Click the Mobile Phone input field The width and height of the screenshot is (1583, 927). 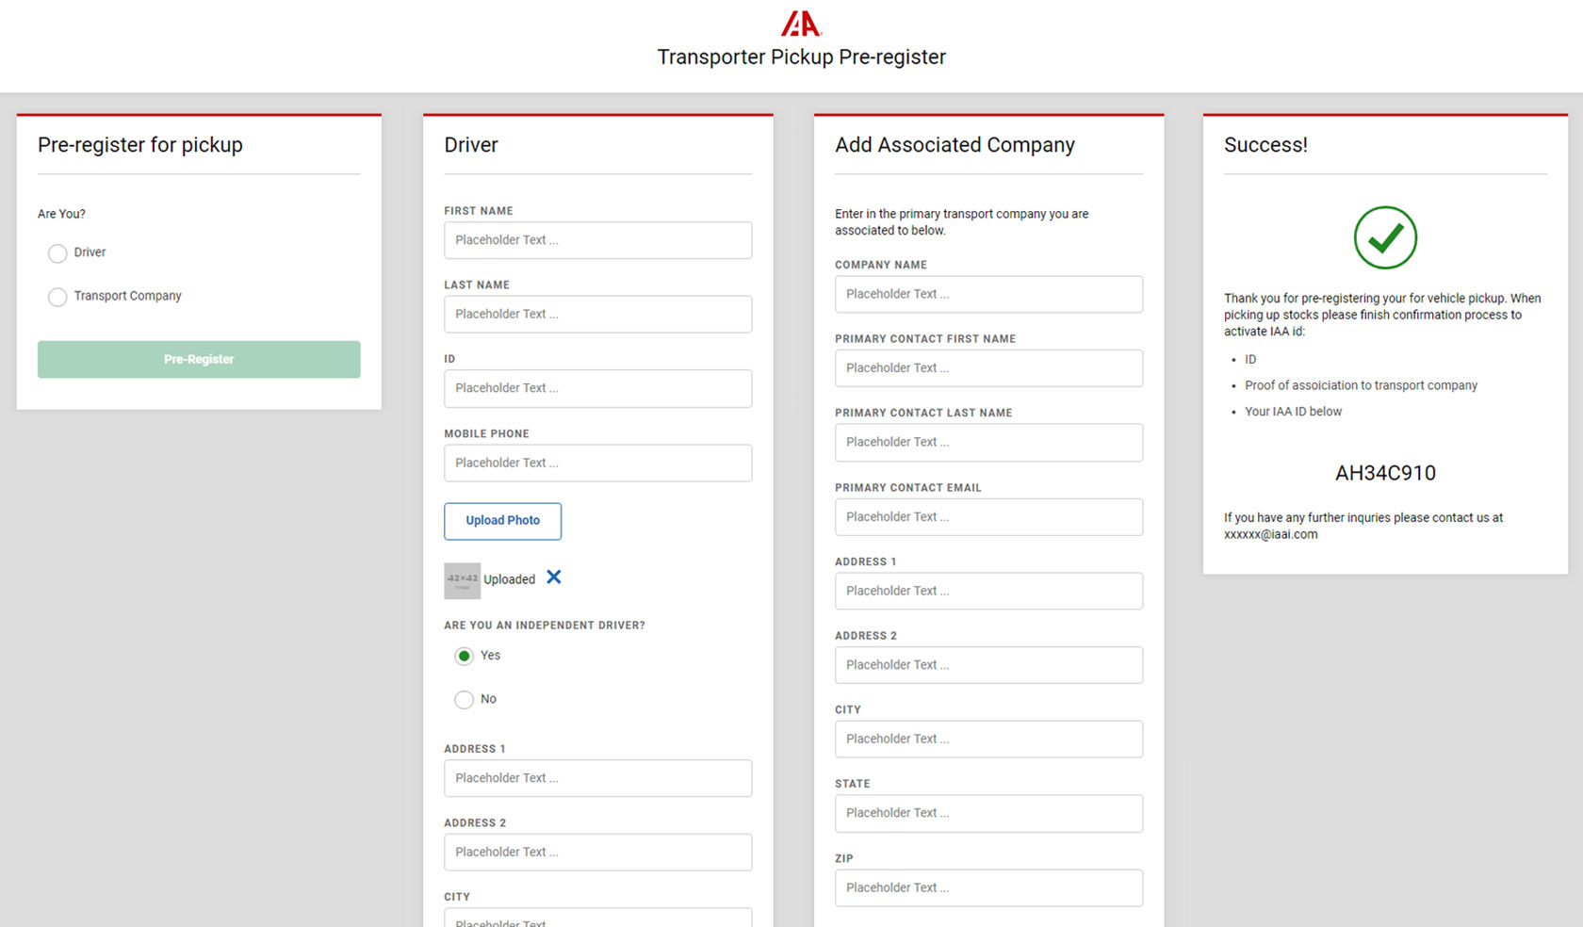click(x=597, y=463)
